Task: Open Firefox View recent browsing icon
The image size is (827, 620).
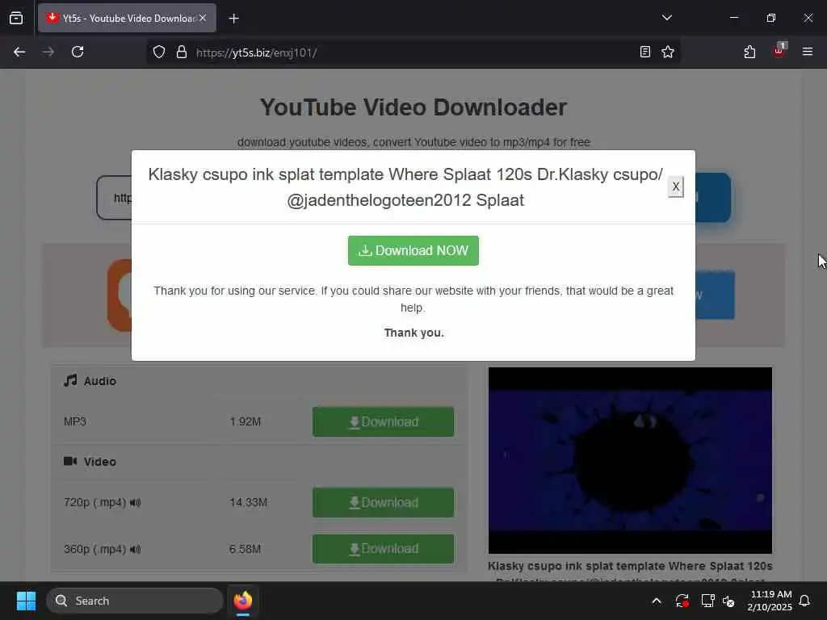Action: pyautogui.click(x=16, y=19)
